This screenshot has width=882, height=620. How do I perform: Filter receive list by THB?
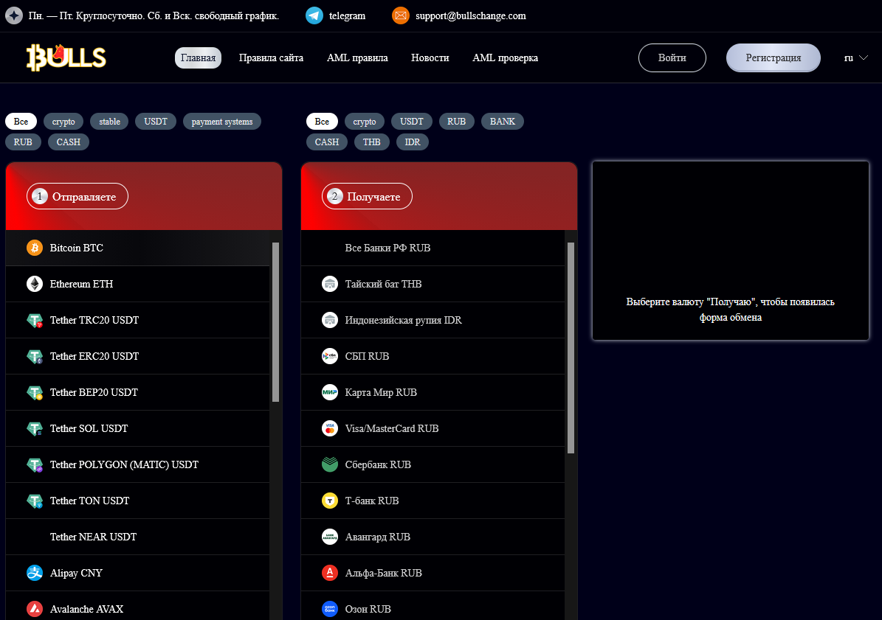coord(372,142)
